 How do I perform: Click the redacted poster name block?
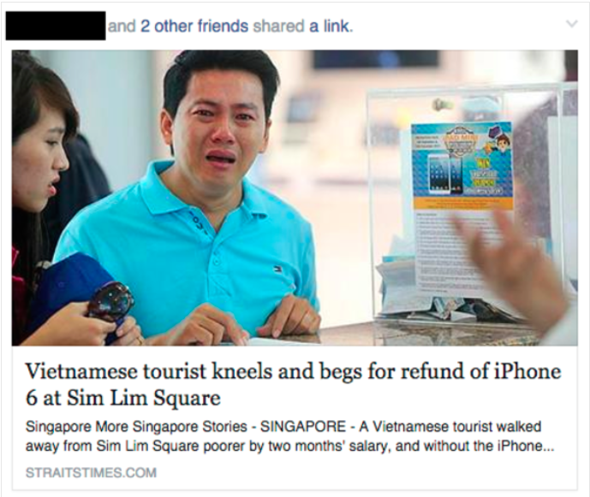coord(56,26)
